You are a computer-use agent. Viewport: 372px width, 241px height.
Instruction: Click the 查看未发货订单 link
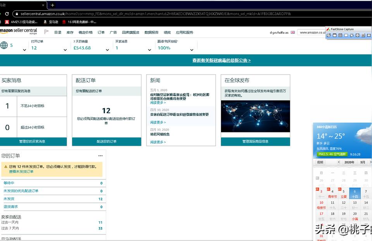pyautogui.click(x=21, y=171)
